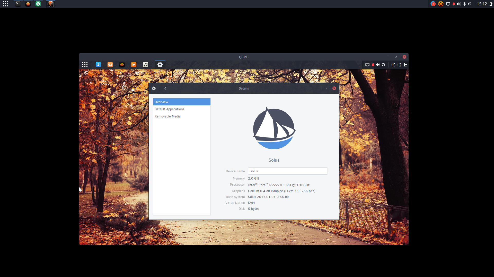The height and width of the screenshot is (277, 494).
Task: Click the orange hexagon icon in host system tray
Action: 441,4
